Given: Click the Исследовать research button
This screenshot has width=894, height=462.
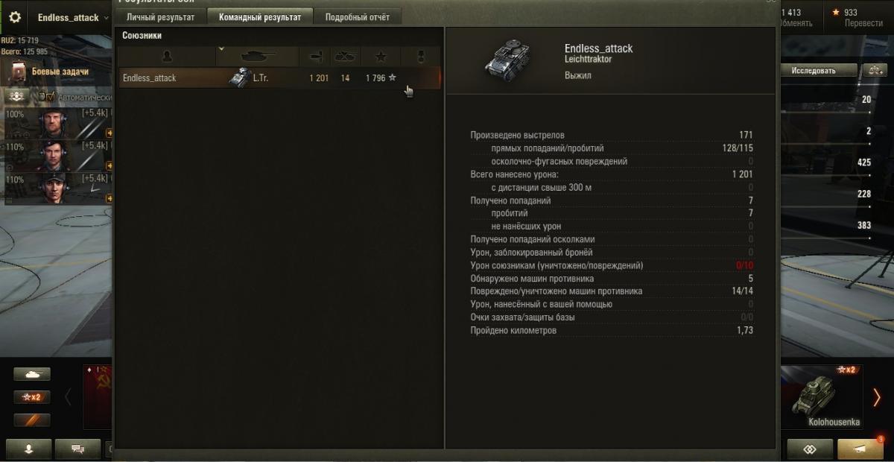Looking at the screenshot, I should [814, 70].
